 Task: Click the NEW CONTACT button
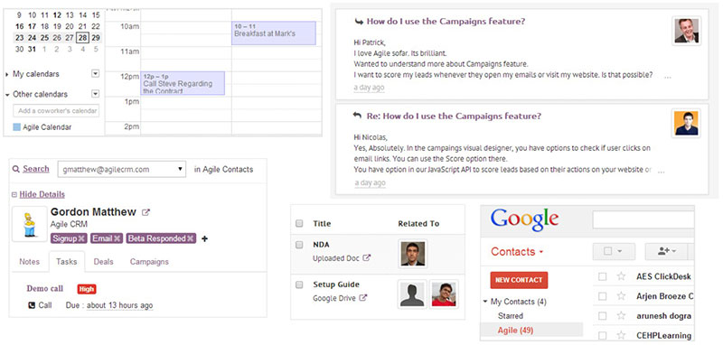point(519,280)
